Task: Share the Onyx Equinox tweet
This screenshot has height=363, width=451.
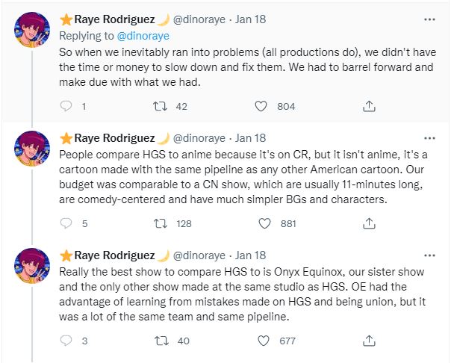Action: point(368,341)
